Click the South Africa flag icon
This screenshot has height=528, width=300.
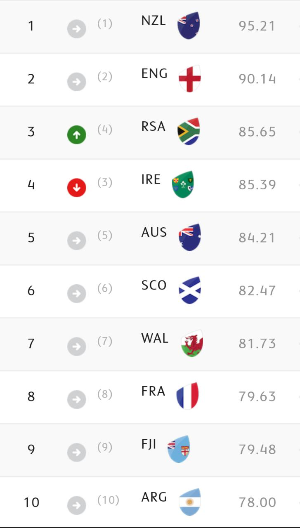(x=189, y=131)
